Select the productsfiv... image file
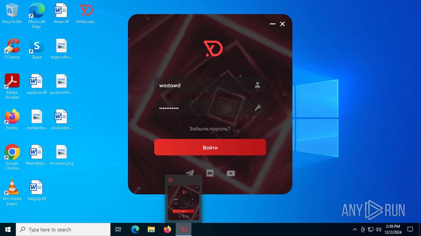This screenshot has height=236, width=421. point(61,85)
